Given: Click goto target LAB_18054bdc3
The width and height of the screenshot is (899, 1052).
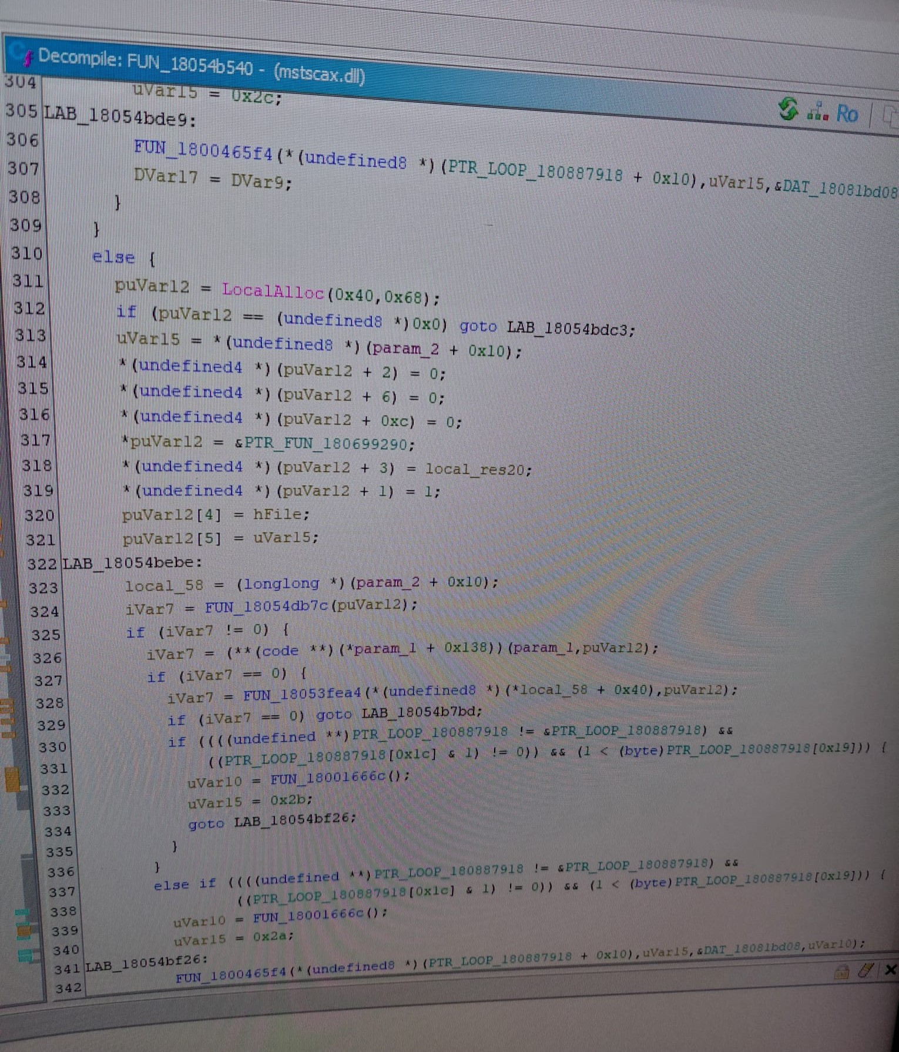Looking at the screenshot, I should click(x=568, y=329).
